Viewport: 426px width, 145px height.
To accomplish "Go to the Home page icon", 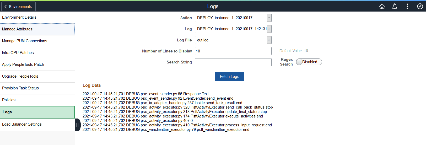I will pos(382,6).
